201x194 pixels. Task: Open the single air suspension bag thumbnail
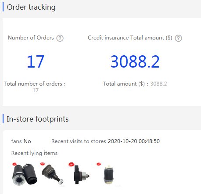[109, 174]
